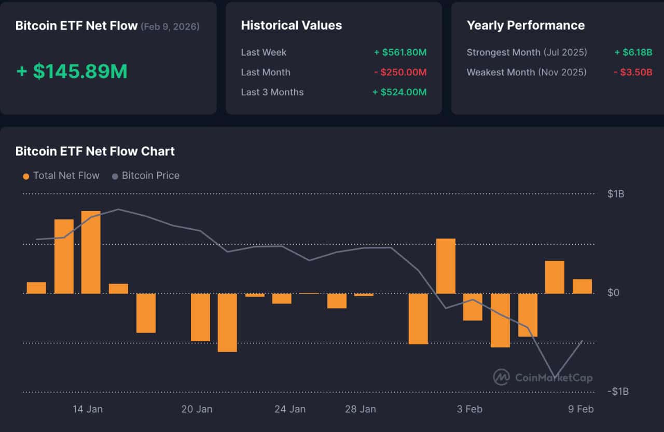The image size is (664, 432).
Task: Click the gray dot beside Bitcoin Price
Action: point(115,176)
